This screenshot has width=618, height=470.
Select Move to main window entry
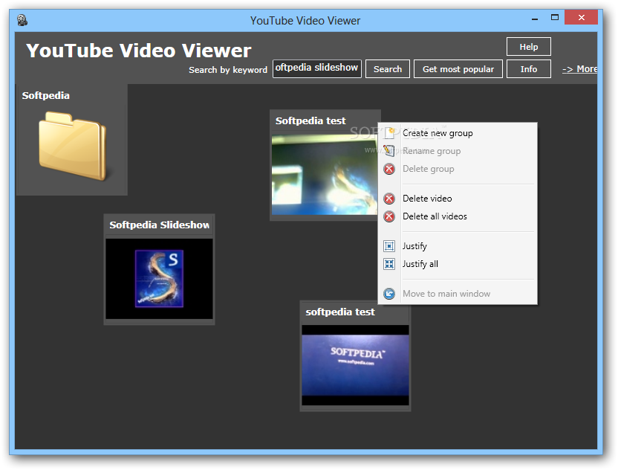pyautogui.click(x=458, y=294)
